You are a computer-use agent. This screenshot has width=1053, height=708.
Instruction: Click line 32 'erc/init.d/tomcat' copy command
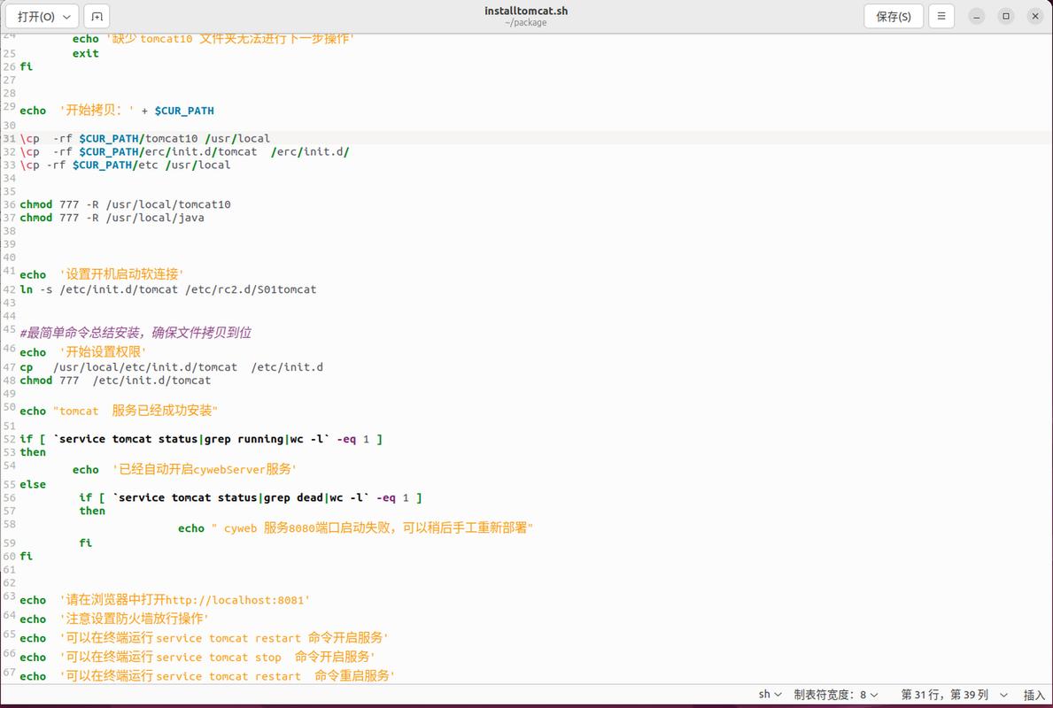pyautogui.click(x=185, y=151)
